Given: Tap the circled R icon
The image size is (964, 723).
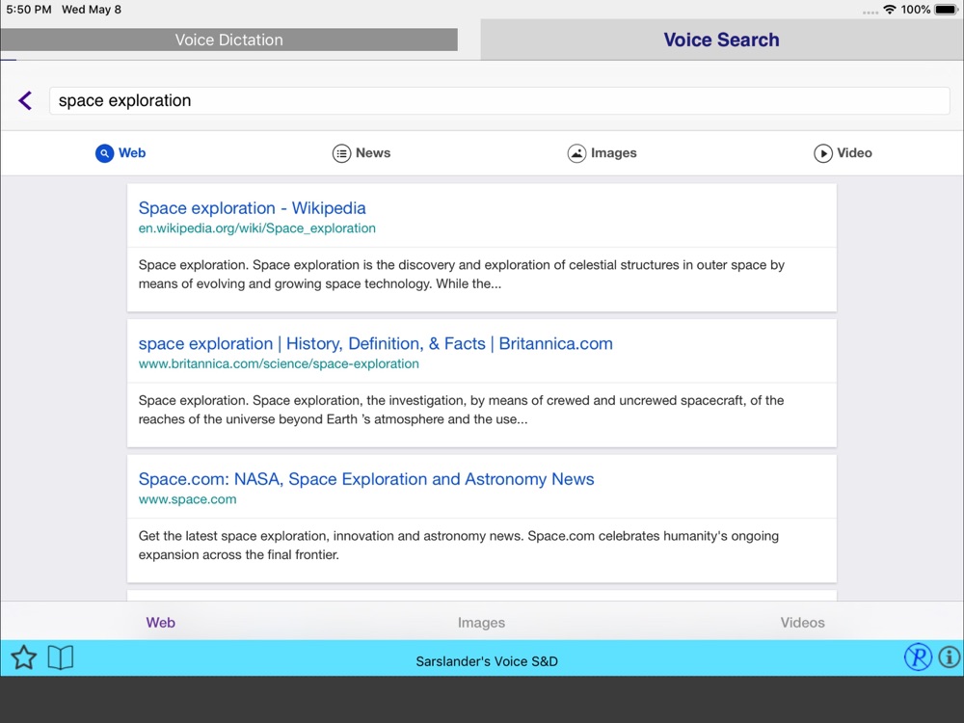Looking at the screenshot, I should coord(918,657).
